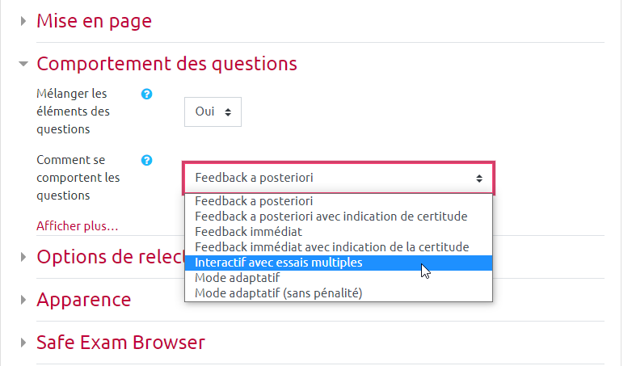Choose Mode adaptatif option
Screen dimensions: 632x366
[238, 278]
